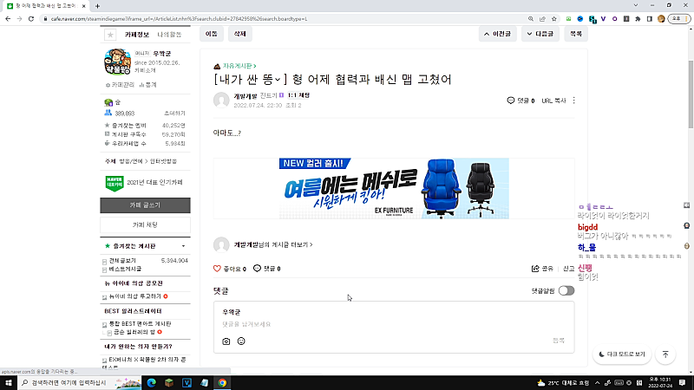Click the 카페 글쓰기 button

(145, 205)
